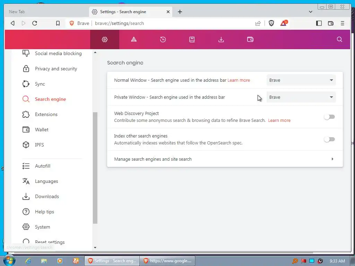Image resolution: width=355 pixels, height=266 pixels.
Task: Open Bookmarks icon in the pink header
Action: 192,39
